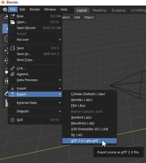
Task: Open the File menu
Action: click(13, 9)
